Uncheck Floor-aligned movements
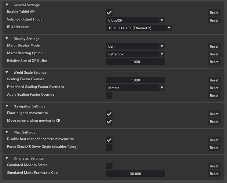The height and width of the screenshot is (183, 227). pyautogui.click(x=109, y=114)
